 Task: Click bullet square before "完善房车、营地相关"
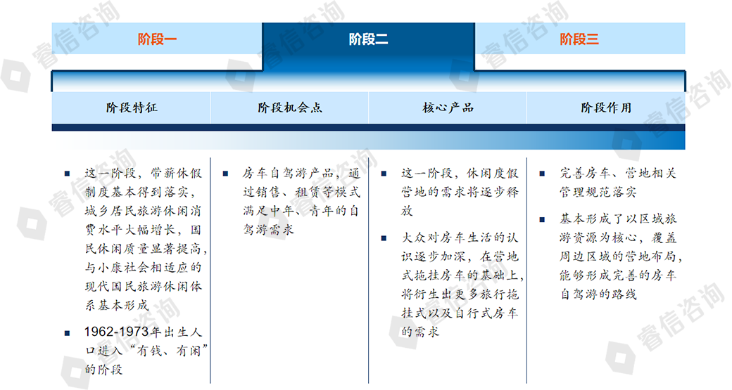coord(543,173)
